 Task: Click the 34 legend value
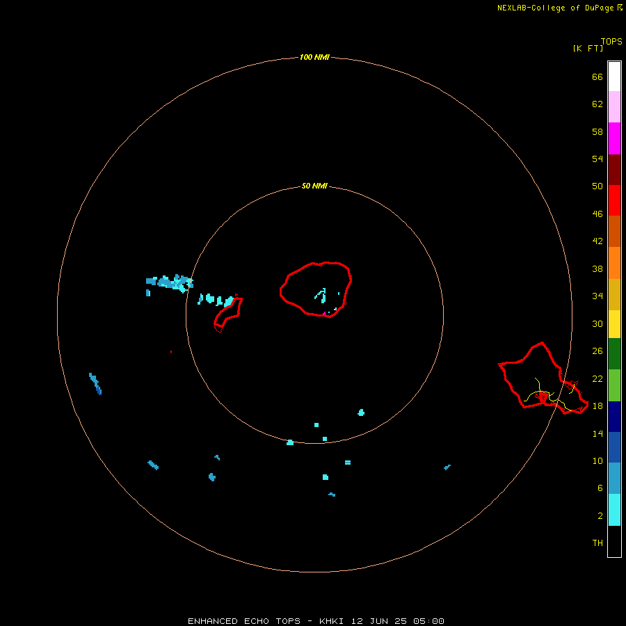click(597, 296)
